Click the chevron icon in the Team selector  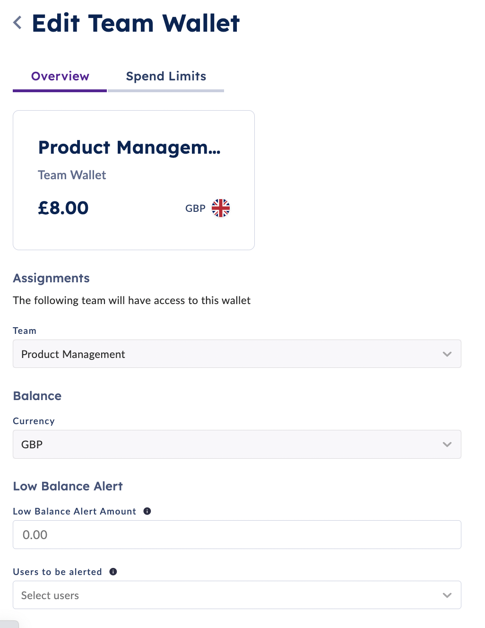(447, 354)
